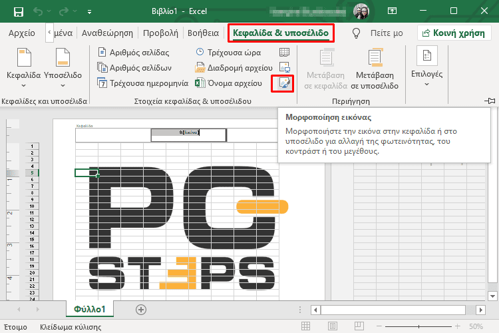This screenshot has width=499, height=333.
Task: Select the Κεφαλίδα & υποσέλιδο tab
Action: [x=281, y=33]
